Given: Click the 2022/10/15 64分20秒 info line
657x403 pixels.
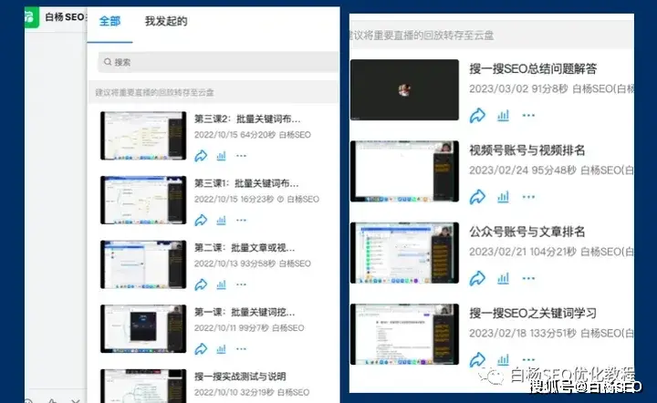Looking at the screenshot, I should [252, 135].
